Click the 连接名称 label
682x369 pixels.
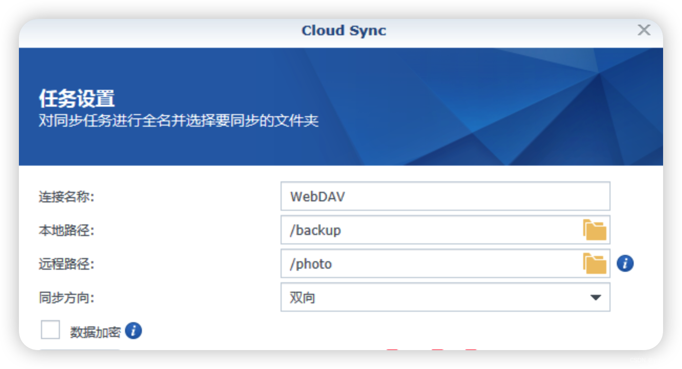coord(66,197)
